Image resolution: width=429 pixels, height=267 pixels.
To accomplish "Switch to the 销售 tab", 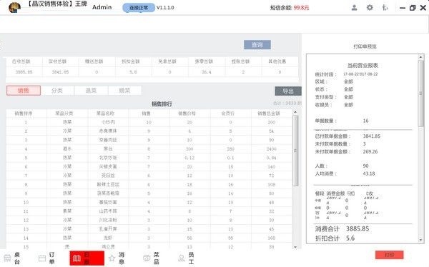I will coord(24,91).
